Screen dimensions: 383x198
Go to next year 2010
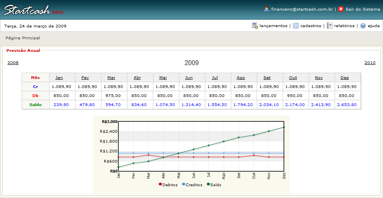[x=370, y=63]
